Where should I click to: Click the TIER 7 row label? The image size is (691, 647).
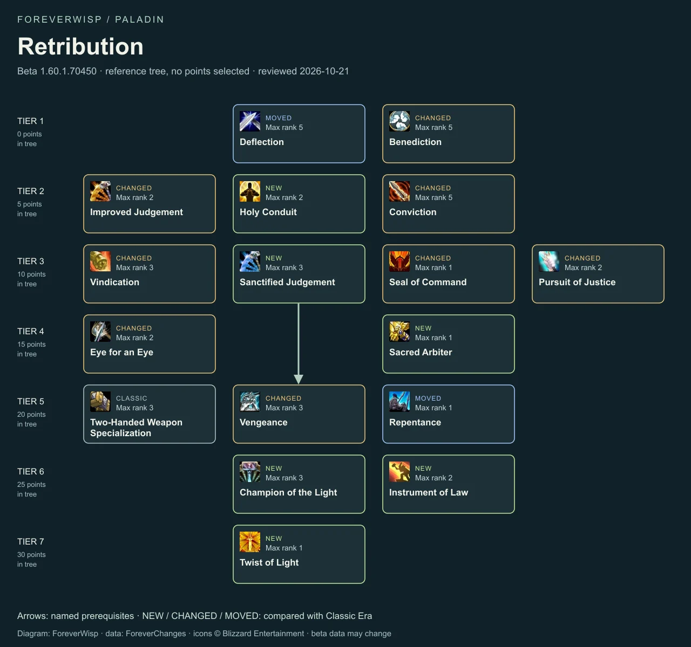(x=31, y=541)
